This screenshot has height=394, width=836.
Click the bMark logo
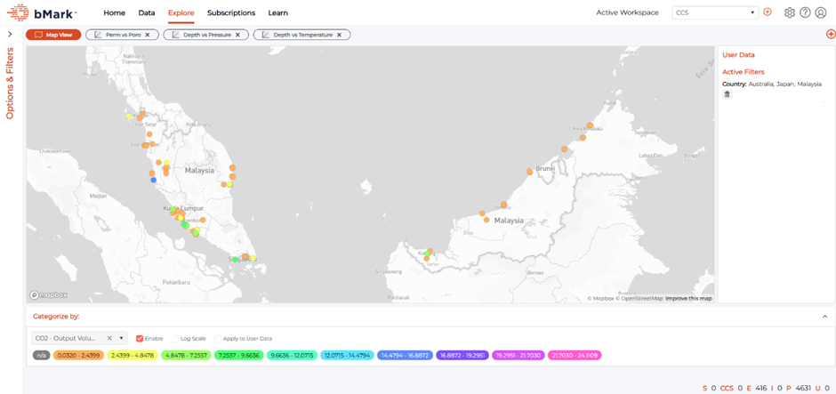[42, 12]
